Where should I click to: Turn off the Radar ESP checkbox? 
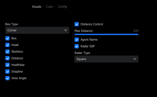[x=77, y=46]
